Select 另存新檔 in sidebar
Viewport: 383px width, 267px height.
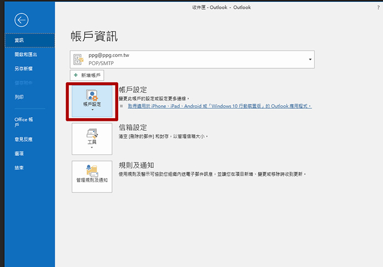click(x=24, y=68)
